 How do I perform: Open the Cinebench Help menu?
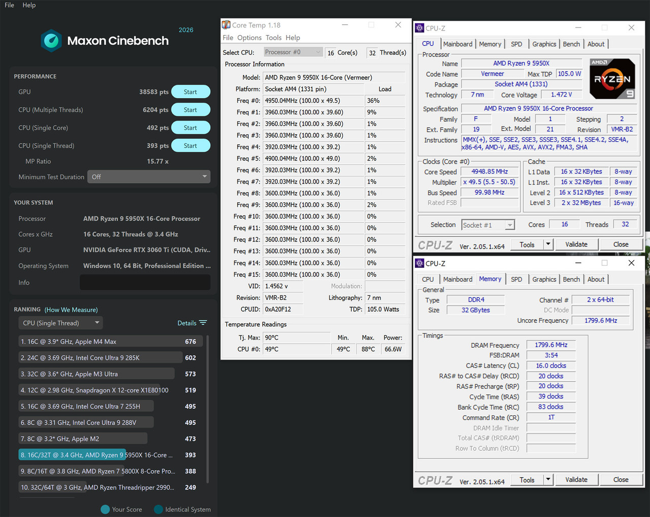click(29, 5)
